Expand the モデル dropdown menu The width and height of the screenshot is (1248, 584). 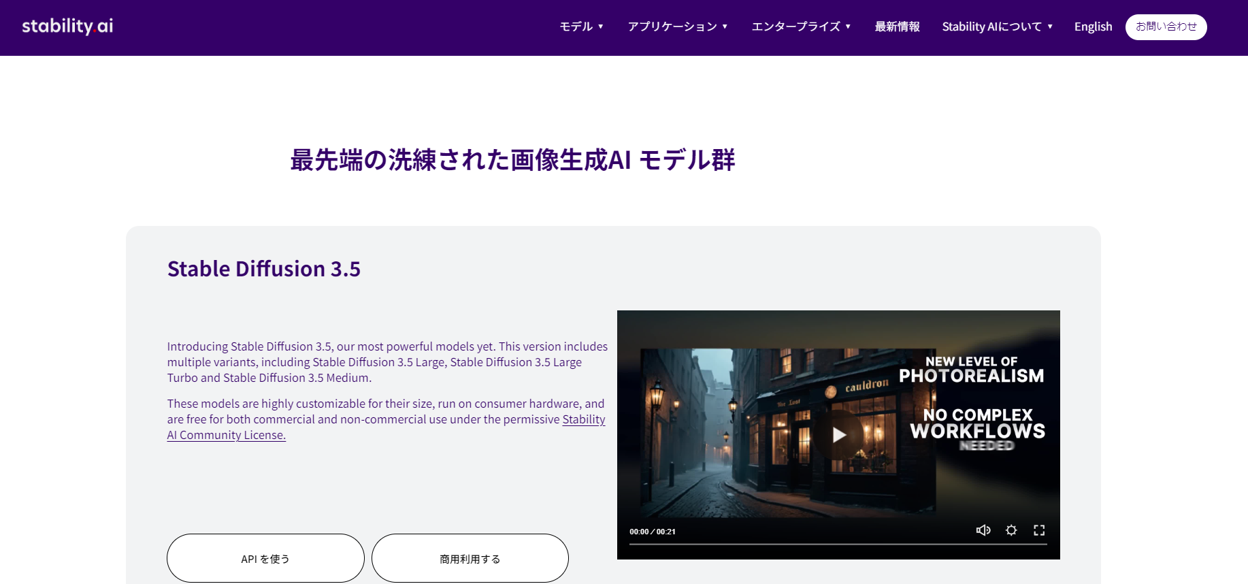click(581, 27)
